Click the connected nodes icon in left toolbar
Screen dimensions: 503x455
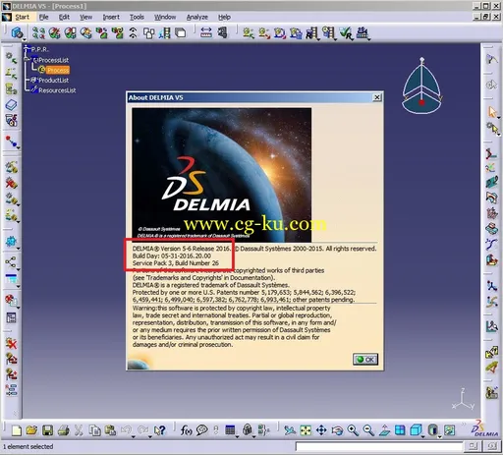click(11, 261)
